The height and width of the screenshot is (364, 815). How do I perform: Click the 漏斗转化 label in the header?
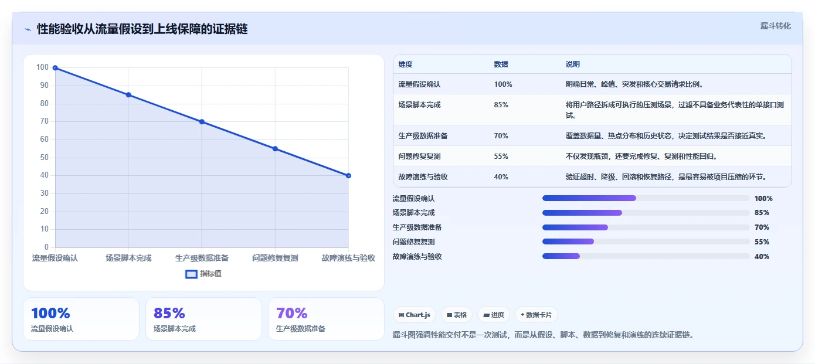point(775,26)
